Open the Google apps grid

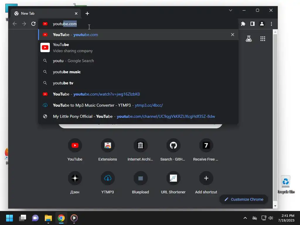coord(263,39)
